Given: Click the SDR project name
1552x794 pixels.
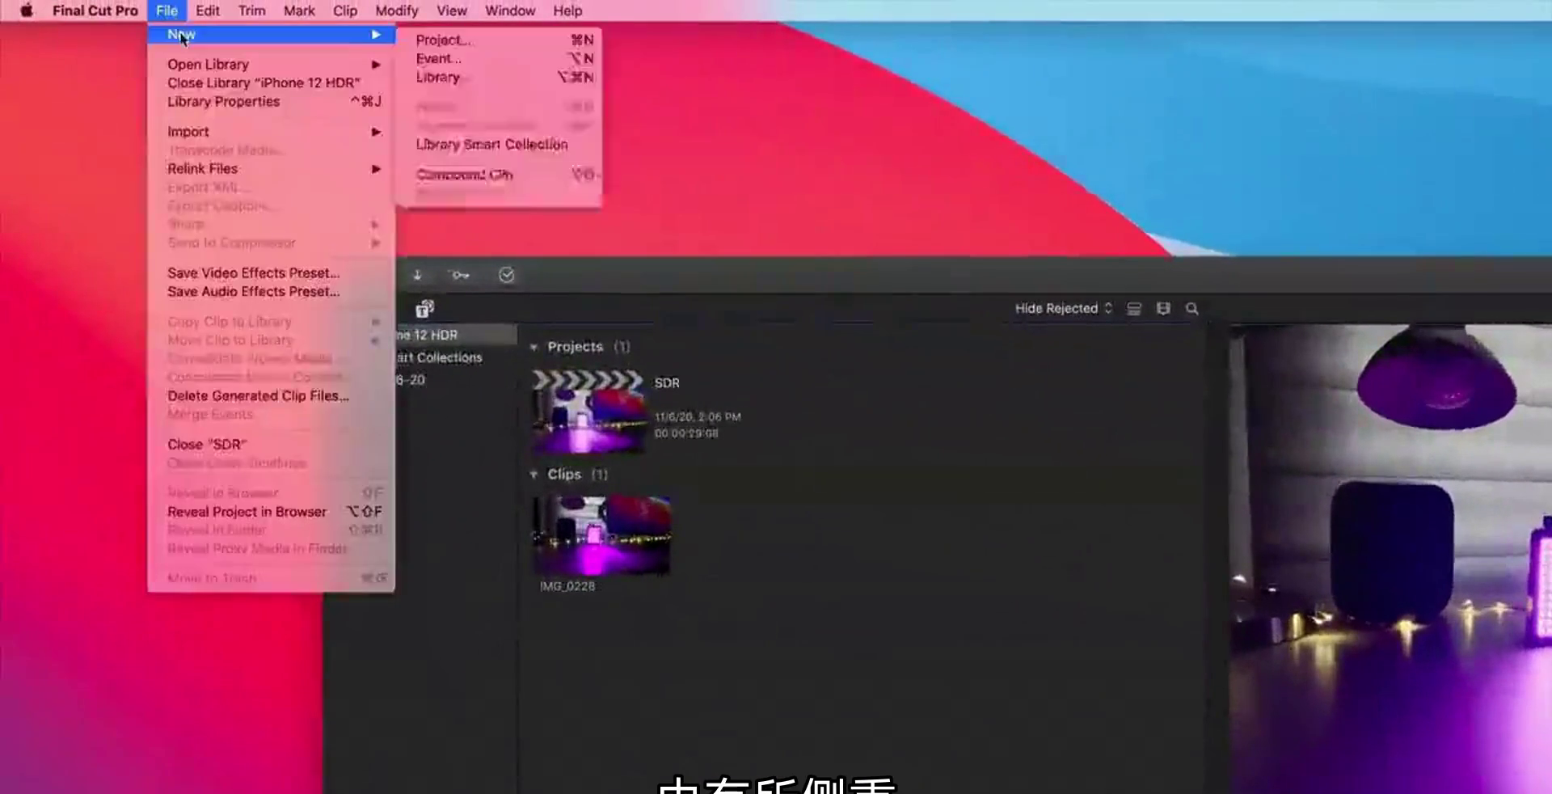Looking at the screenshot, I should (667, 382).
